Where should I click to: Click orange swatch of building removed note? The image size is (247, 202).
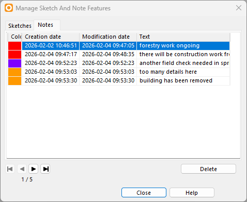[15, 81]
